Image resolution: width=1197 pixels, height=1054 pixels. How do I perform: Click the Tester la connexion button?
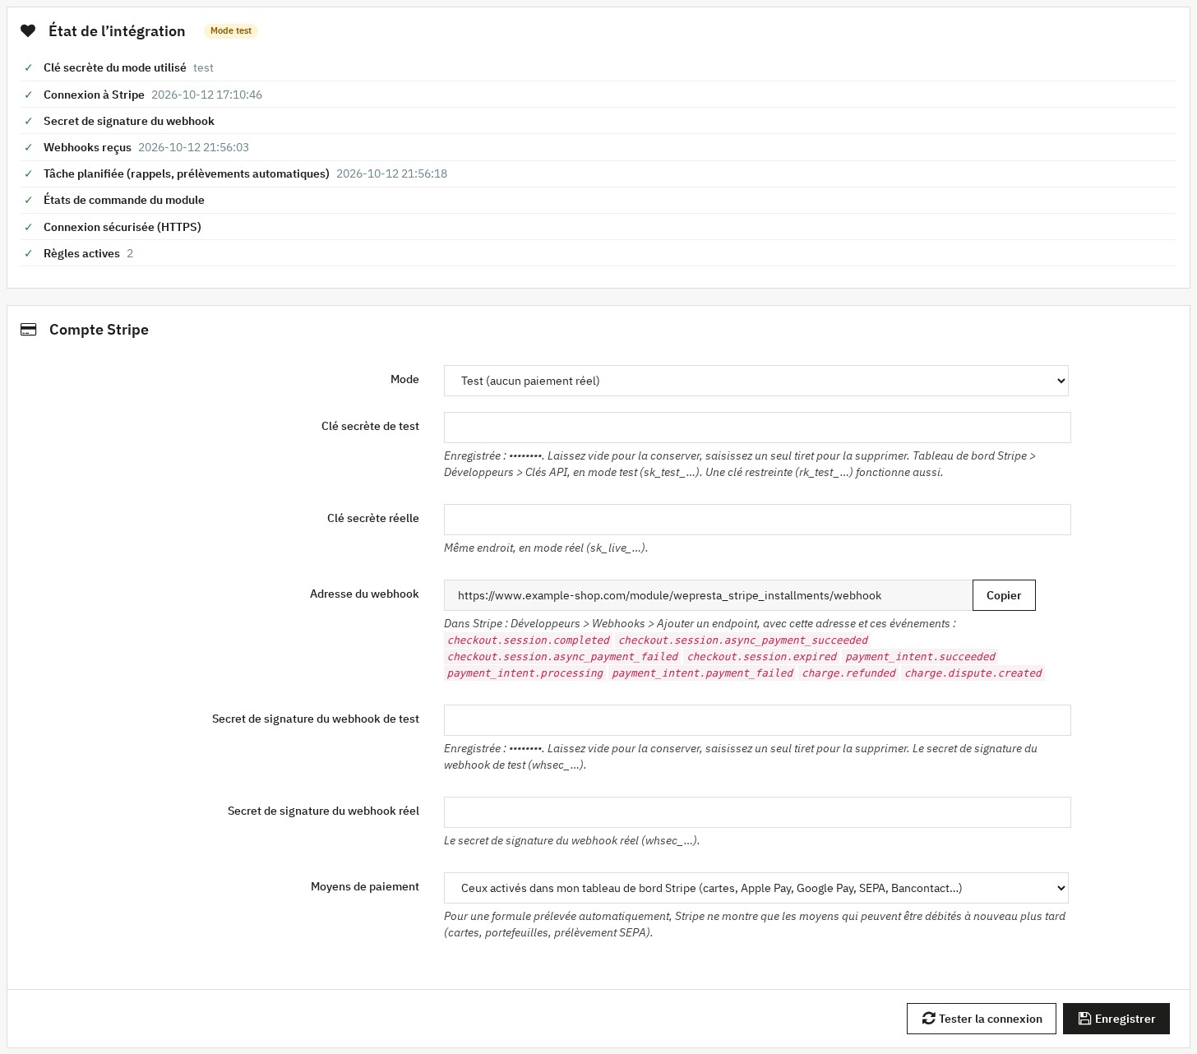[982, 1019]
